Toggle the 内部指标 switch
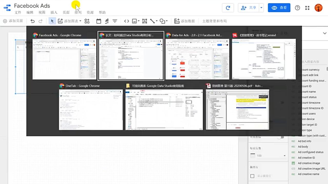The image size is (328, 184). pyautogui.click(x=281, y=137)
